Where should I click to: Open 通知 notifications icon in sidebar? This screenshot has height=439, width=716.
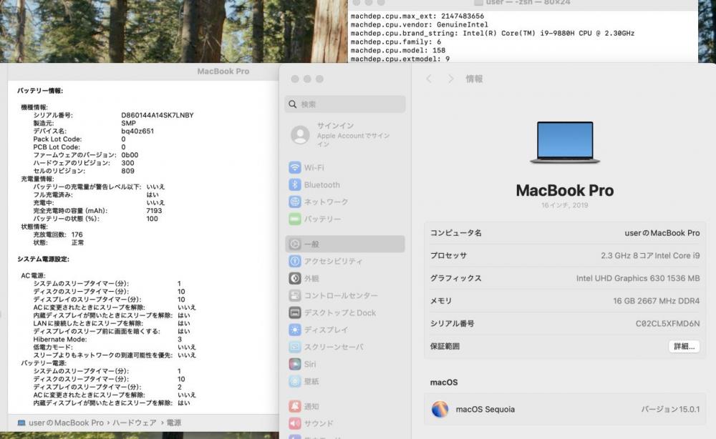pos(295,406)
